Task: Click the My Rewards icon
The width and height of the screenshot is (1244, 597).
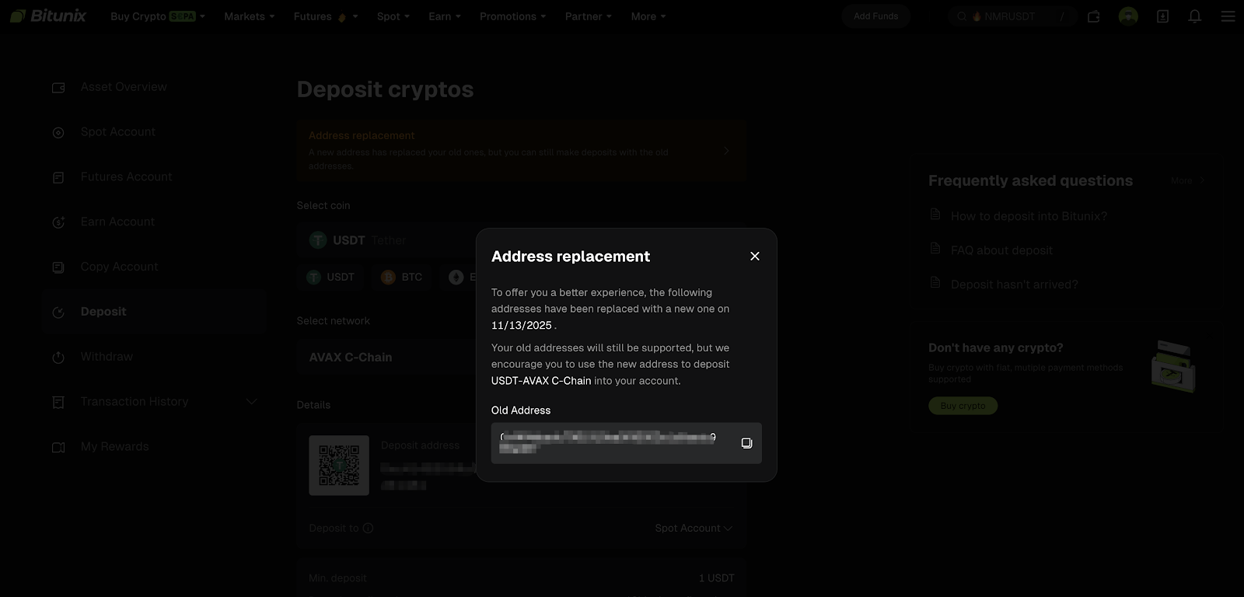Action: pos(58,447)
